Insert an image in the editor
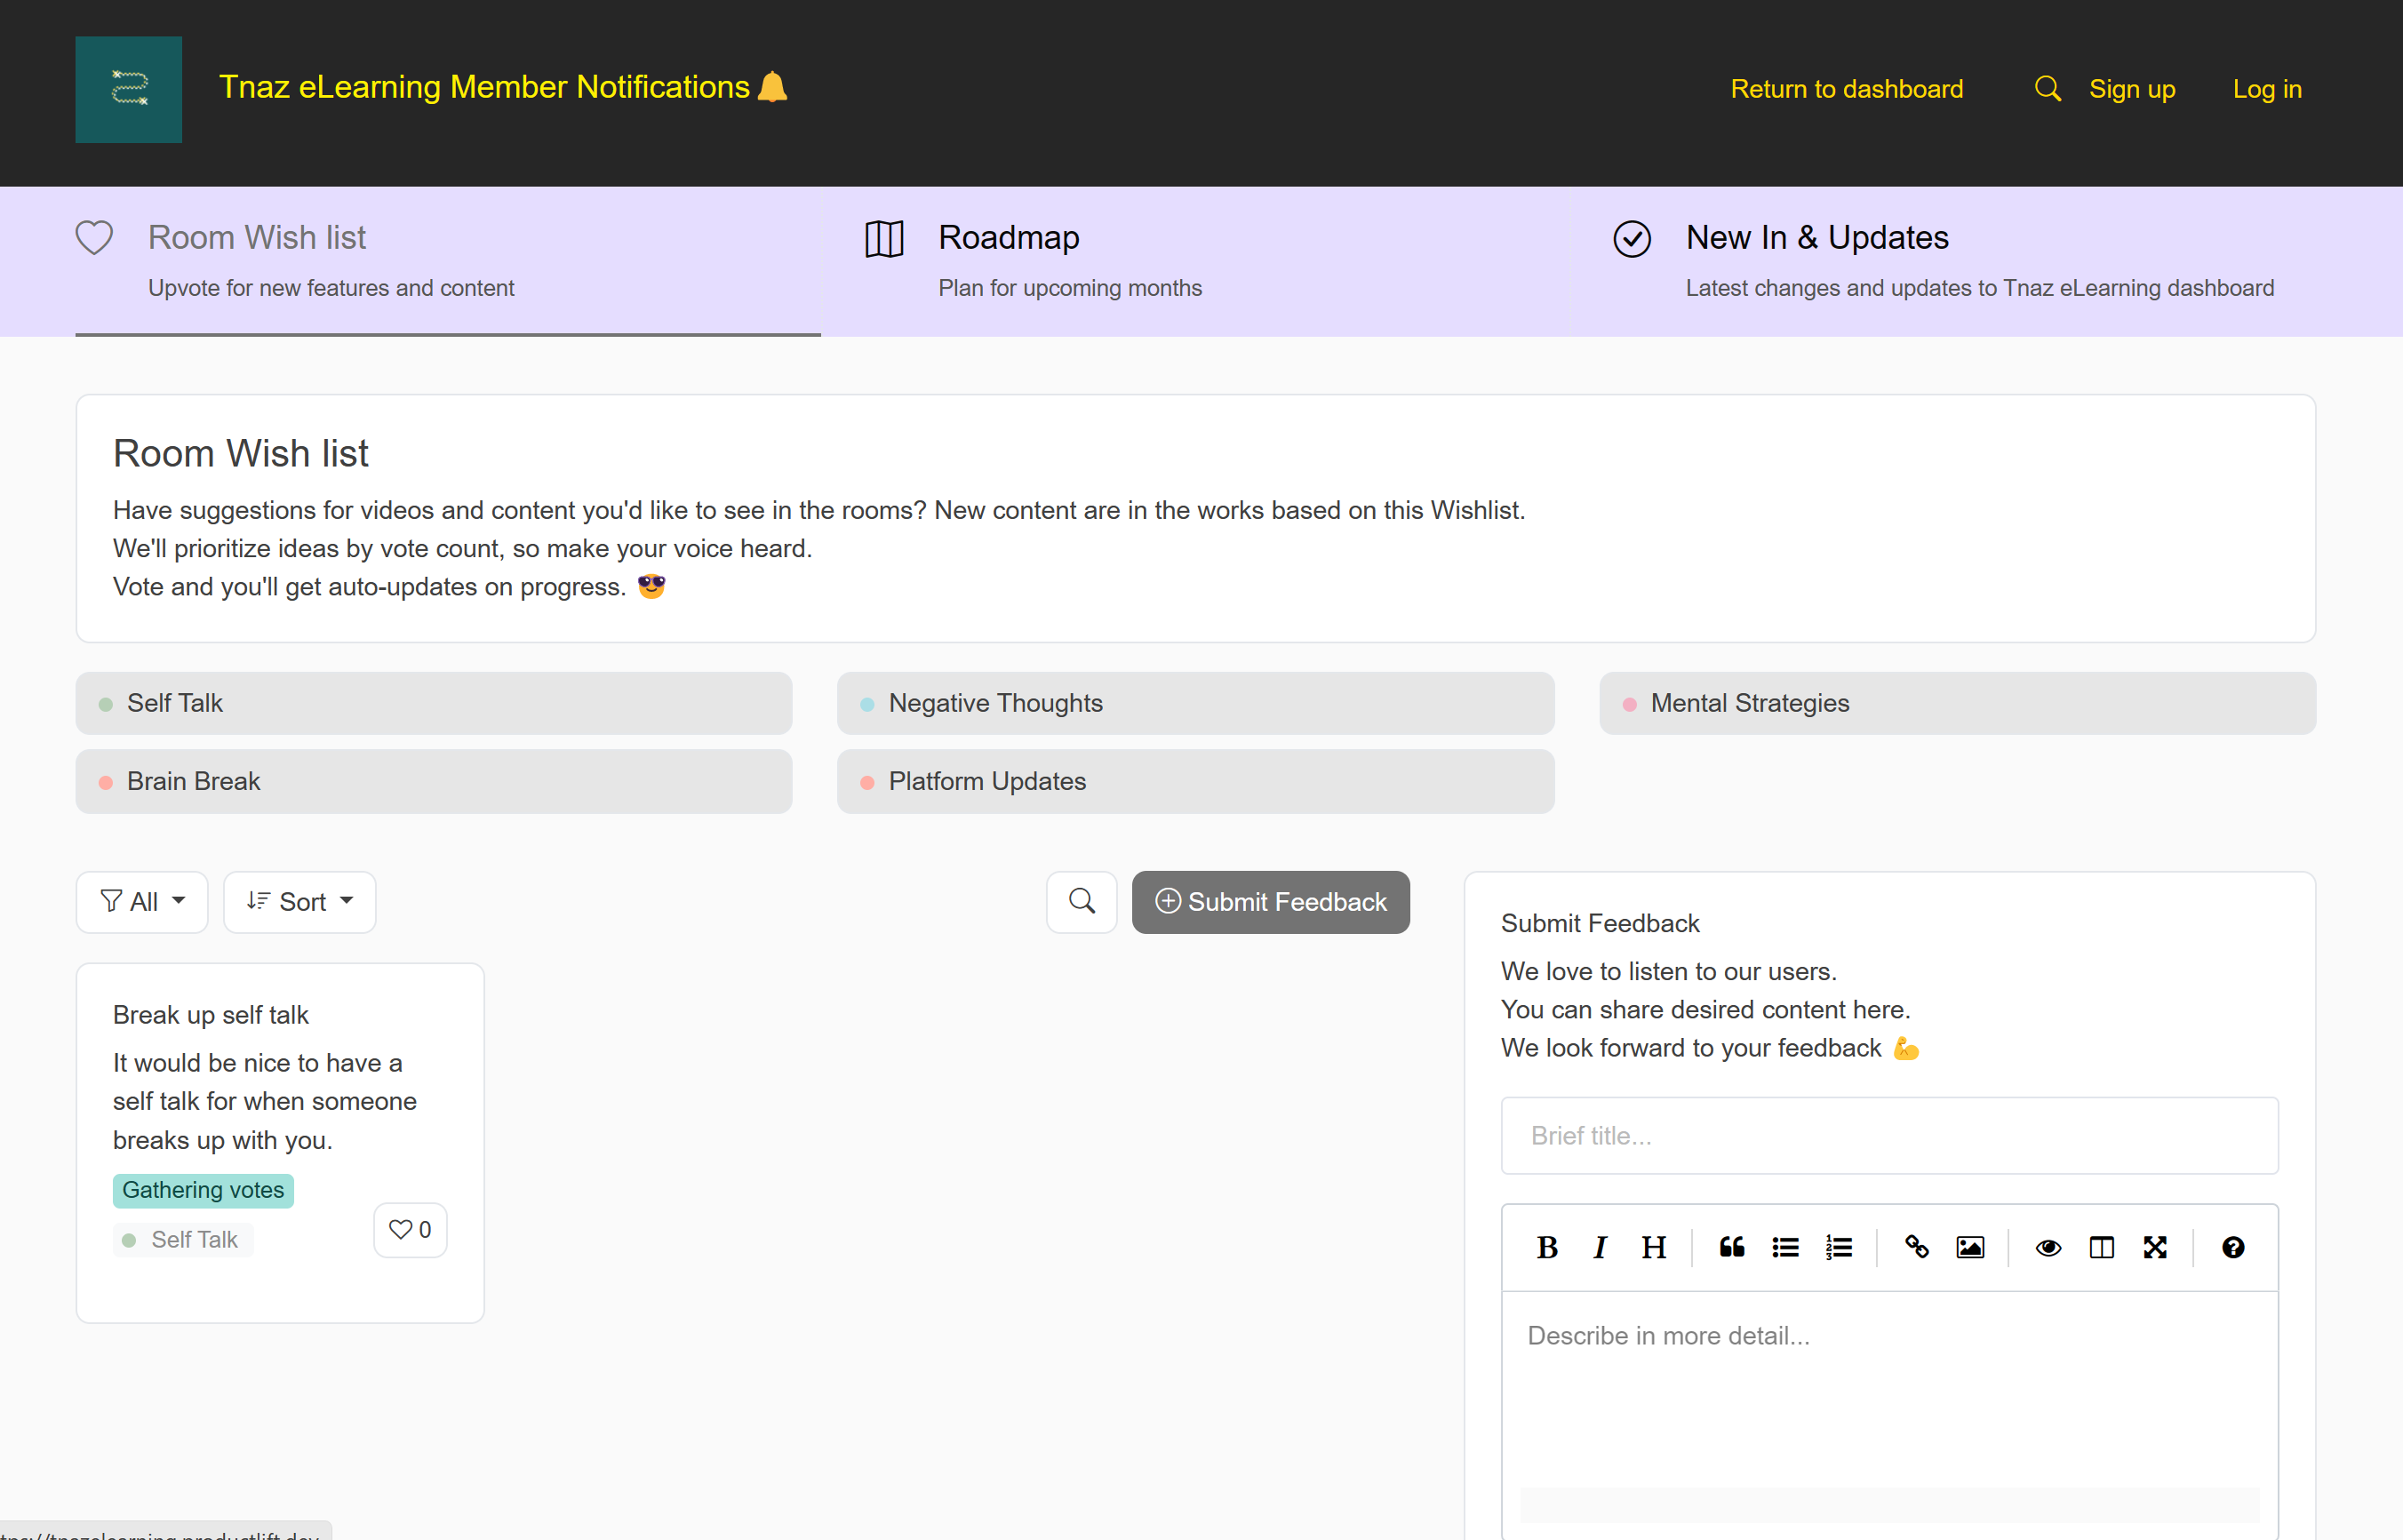2403x1540 pixels. pos(1970,1247)
